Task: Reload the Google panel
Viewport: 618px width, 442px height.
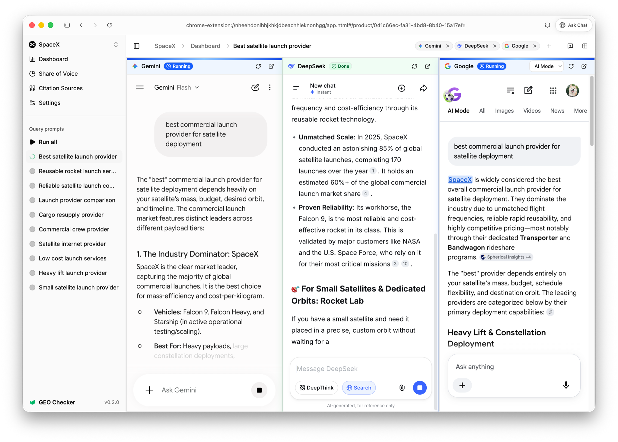Action: pyautogui.click(x=571, y=66)
